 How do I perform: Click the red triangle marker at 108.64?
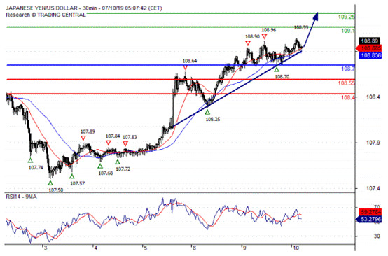point(185,67)
